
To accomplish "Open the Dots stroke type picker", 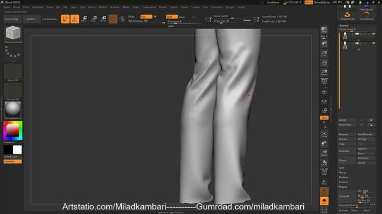I will tap(13, 53).
